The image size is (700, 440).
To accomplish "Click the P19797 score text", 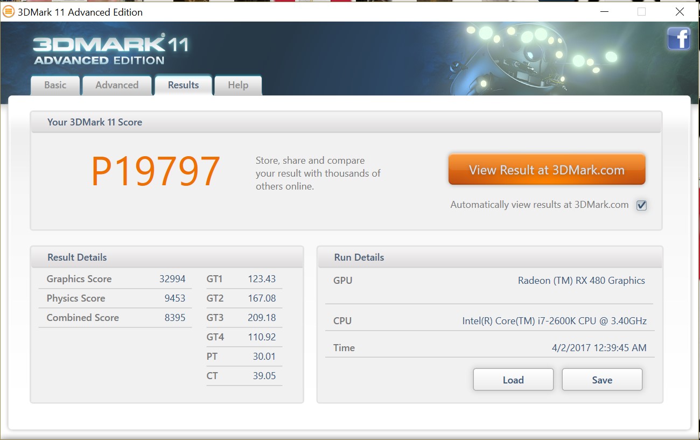I will click(155, 170).
